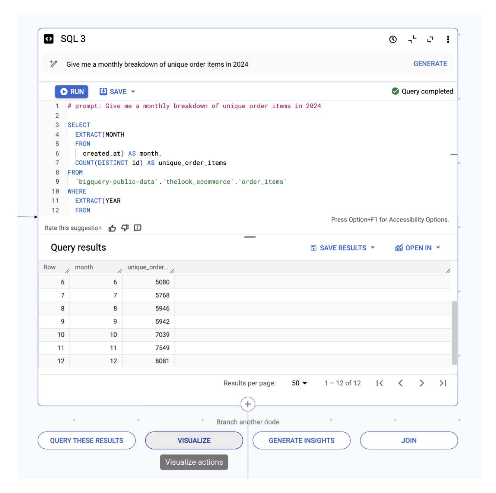The width and height of the screenshot is (496, 493).
Task: Change results per page from 50
Action: point(299,383)
